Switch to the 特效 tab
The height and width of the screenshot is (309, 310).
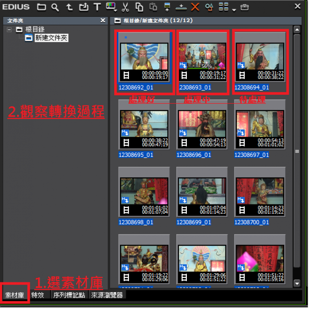(x=38, y=295)
